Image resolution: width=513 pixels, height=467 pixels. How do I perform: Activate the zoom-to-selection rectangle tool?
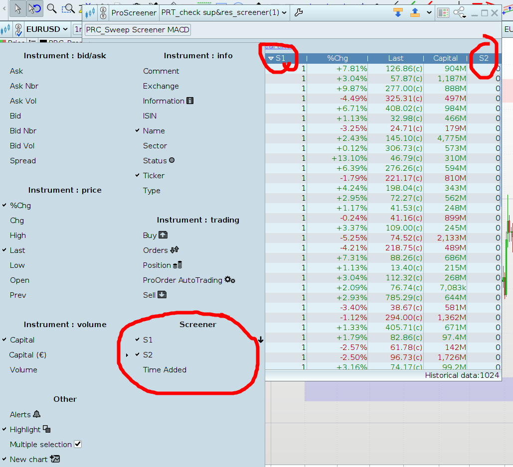[x=68, y=8]
